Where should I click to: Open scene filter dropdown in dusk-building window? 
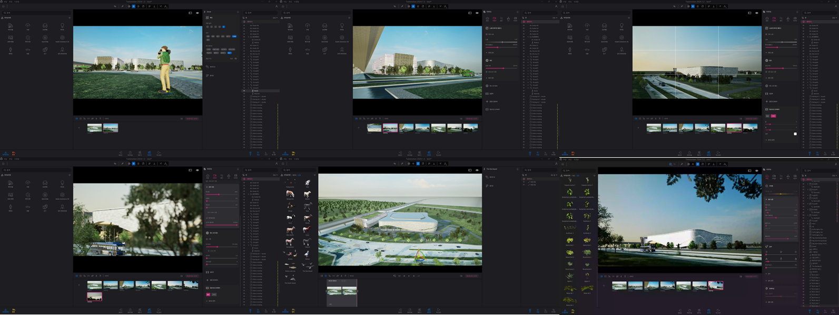pyautogui.click(x=834, y=176)
